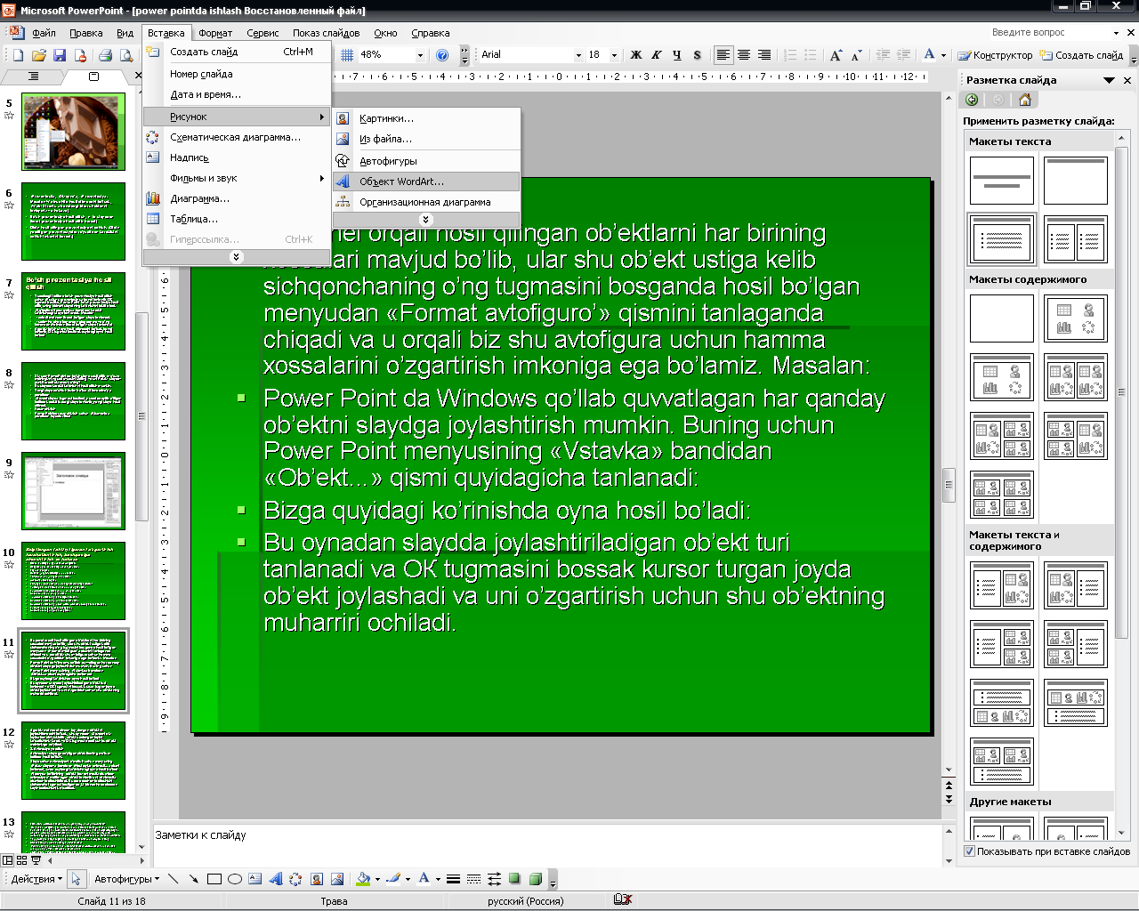Select Oval drawing tool
The height and width of the screenshot is (911, 1139).
[x=235, y=879]
